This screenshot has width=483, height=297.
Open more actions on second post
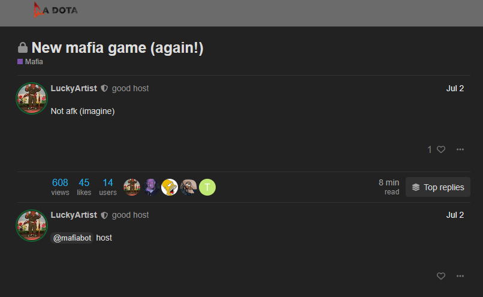pos(460,276)
